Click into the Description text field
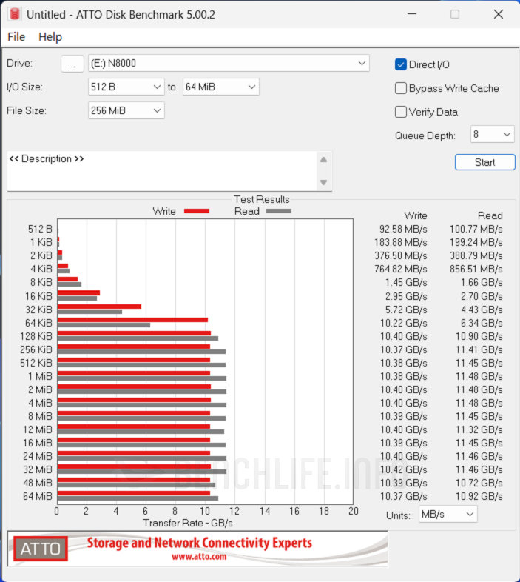 click(x=161, y=171)
